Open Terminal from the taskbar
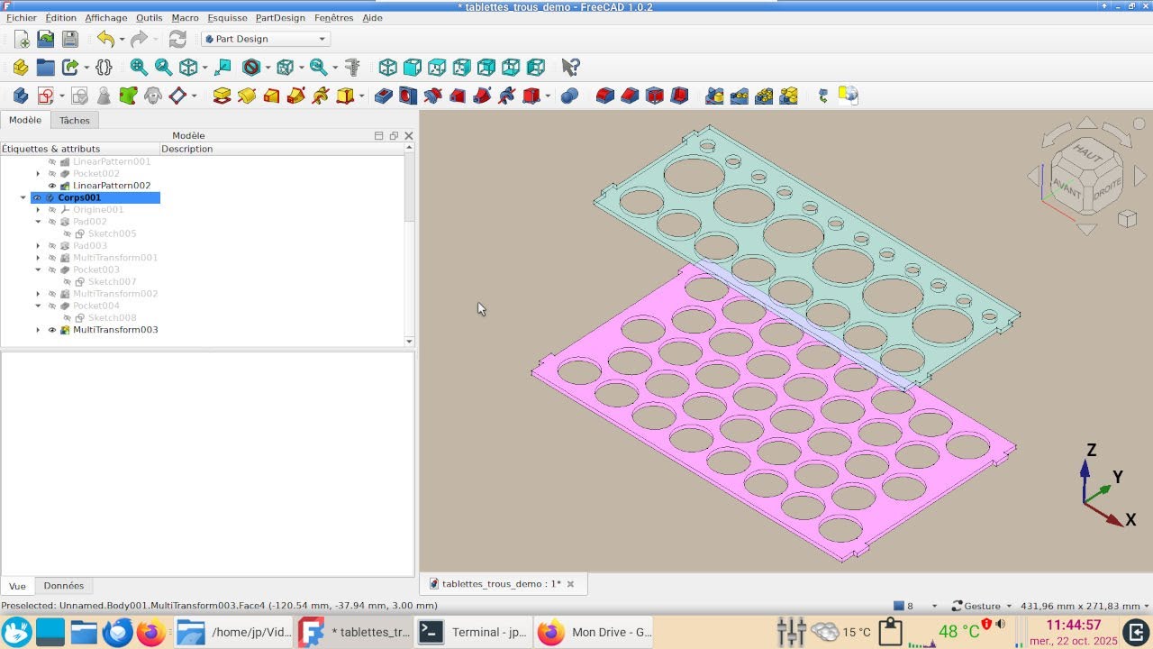This screenshot has width=1153, height=649. click(x=475, y=632)
